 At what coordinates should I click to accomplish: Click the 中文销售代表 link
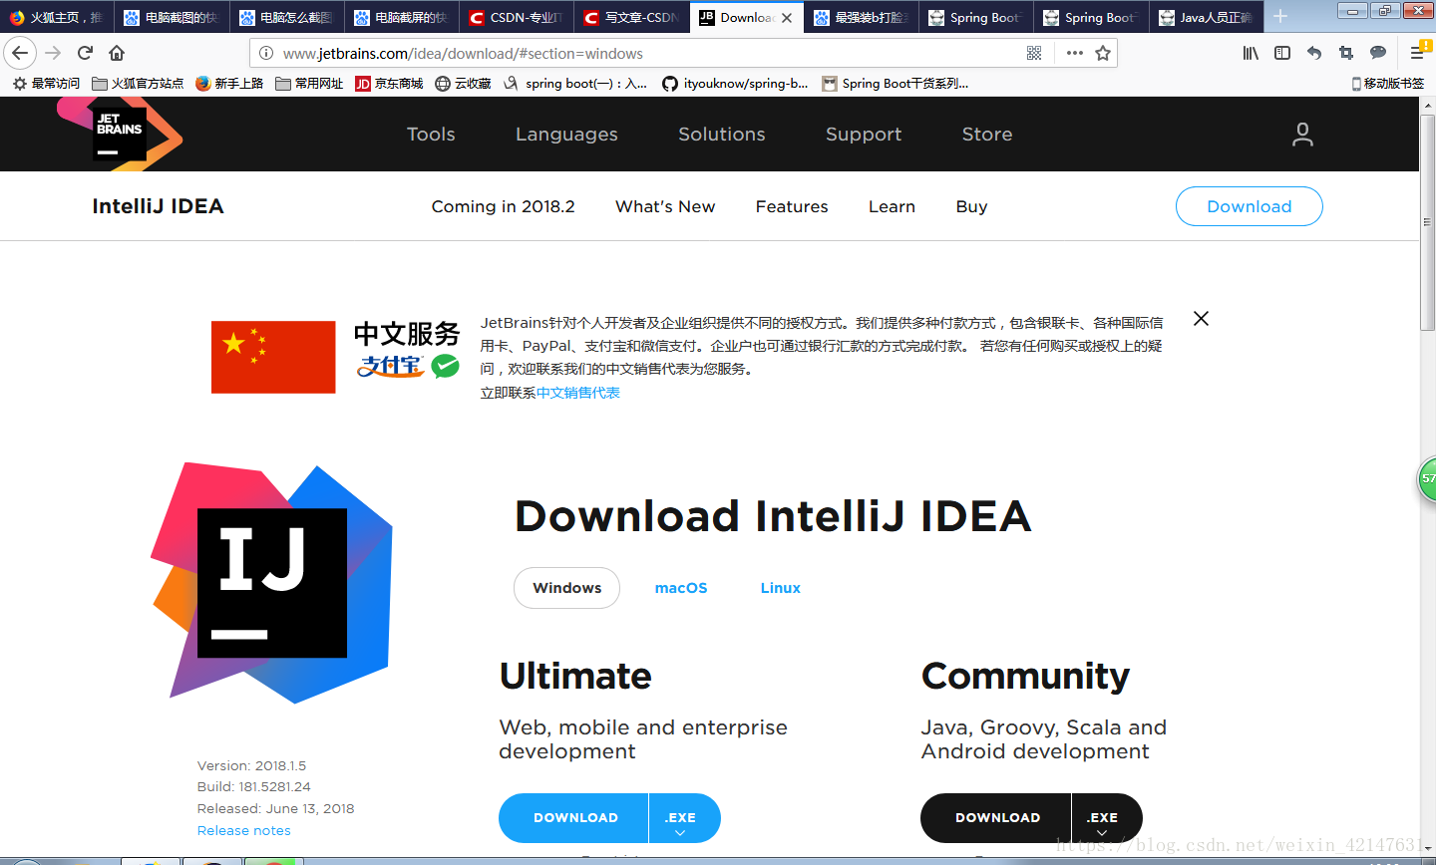pyautogui.click(x=578, y=393)
